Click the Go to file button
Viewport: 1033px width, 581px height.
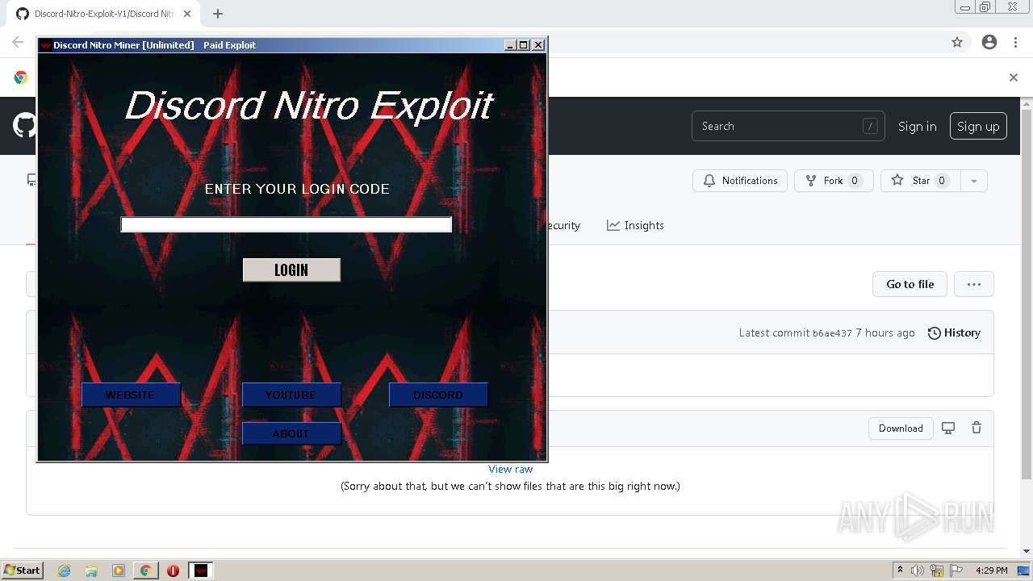(910, 284)
